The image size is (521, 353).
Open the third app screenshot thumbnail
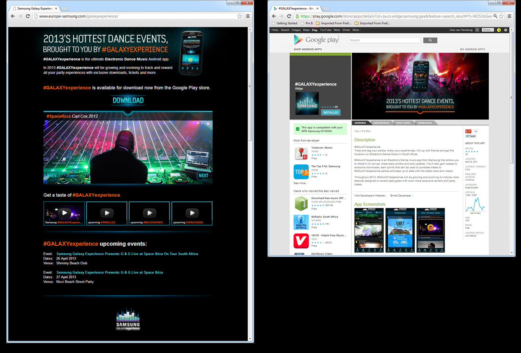(x=431, y=230)
